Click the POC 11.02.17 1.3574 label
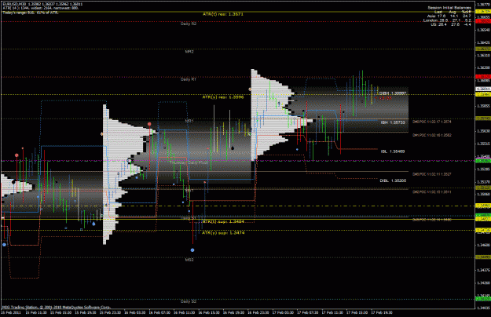This screenshot has width=491, height=317. pyautogui.click(x=432, y=122)
